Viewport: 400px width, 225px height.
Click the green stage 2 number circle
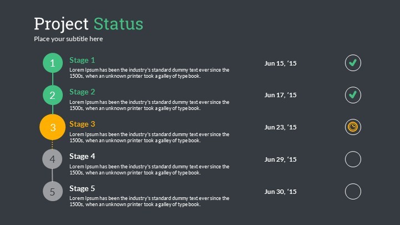[x=53, y=95]
